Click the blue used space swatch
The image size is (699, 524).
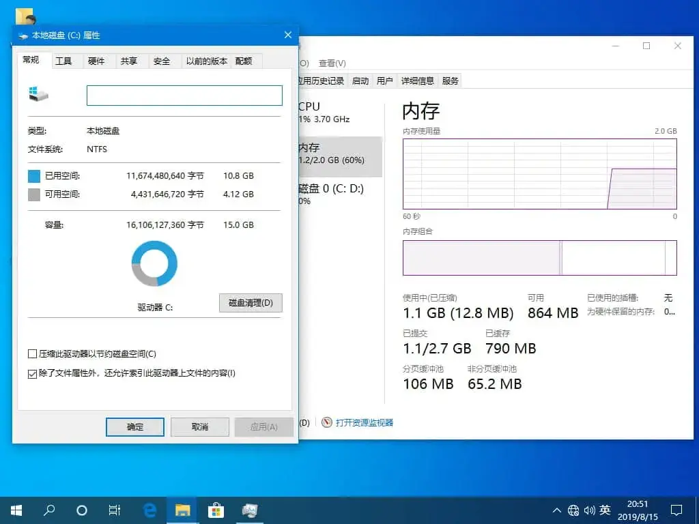click(34, 176)
